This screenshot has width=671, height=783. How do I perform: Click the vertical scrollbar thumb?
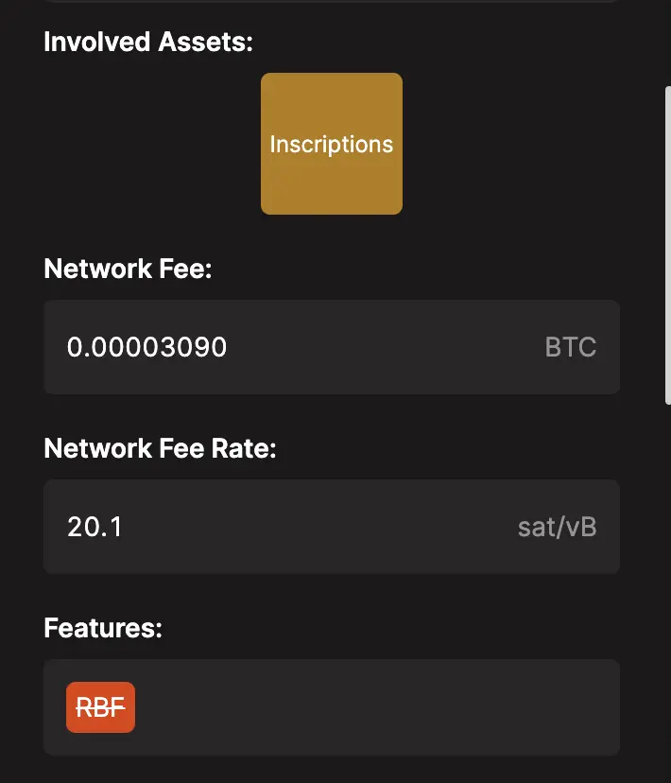[x=667, y=246]
